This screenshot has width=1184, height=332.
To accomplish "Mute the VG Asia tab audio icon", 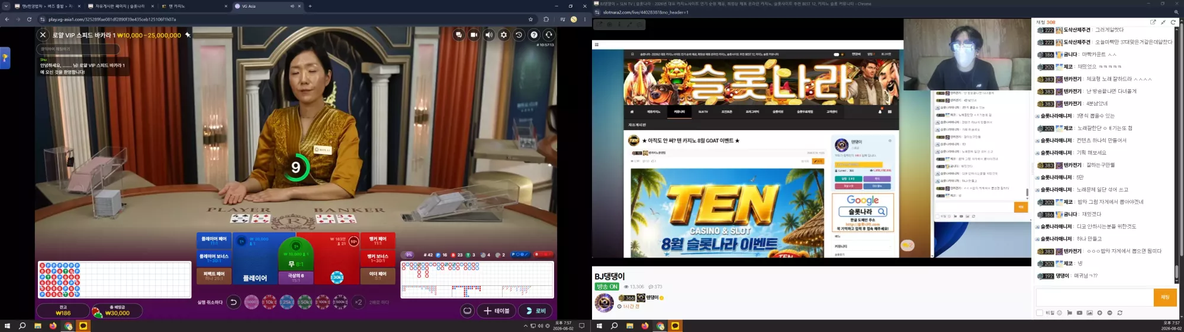I will [x=292, y=6].
